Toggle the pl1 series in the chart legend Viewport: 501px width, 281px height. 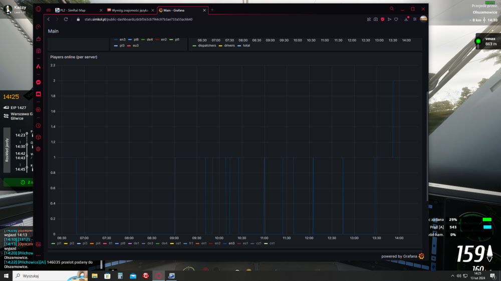point(57,243)
